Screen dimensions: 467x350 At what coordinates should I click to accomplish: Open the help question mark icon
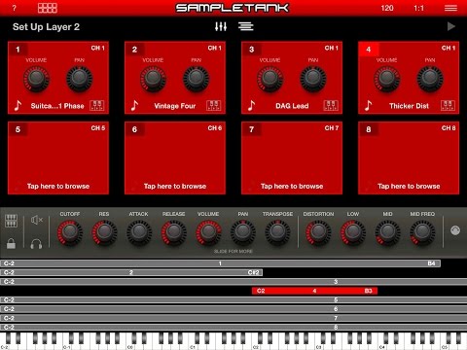pyautogui.click(x=14, y=8)
